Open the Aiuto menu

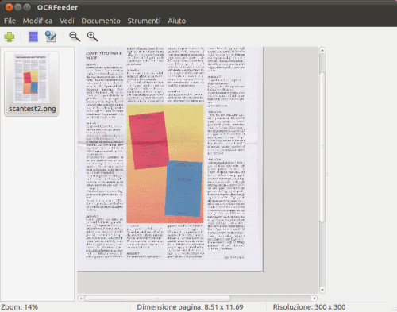[x=177, y=21]
